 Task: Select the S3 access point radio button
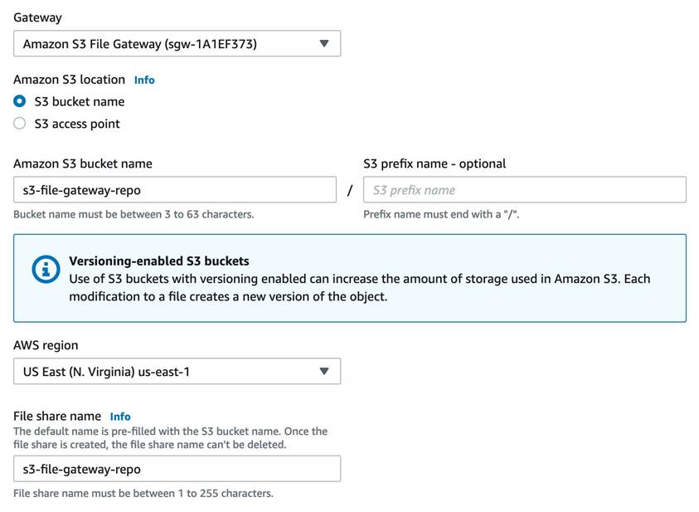tap(20, 123)
